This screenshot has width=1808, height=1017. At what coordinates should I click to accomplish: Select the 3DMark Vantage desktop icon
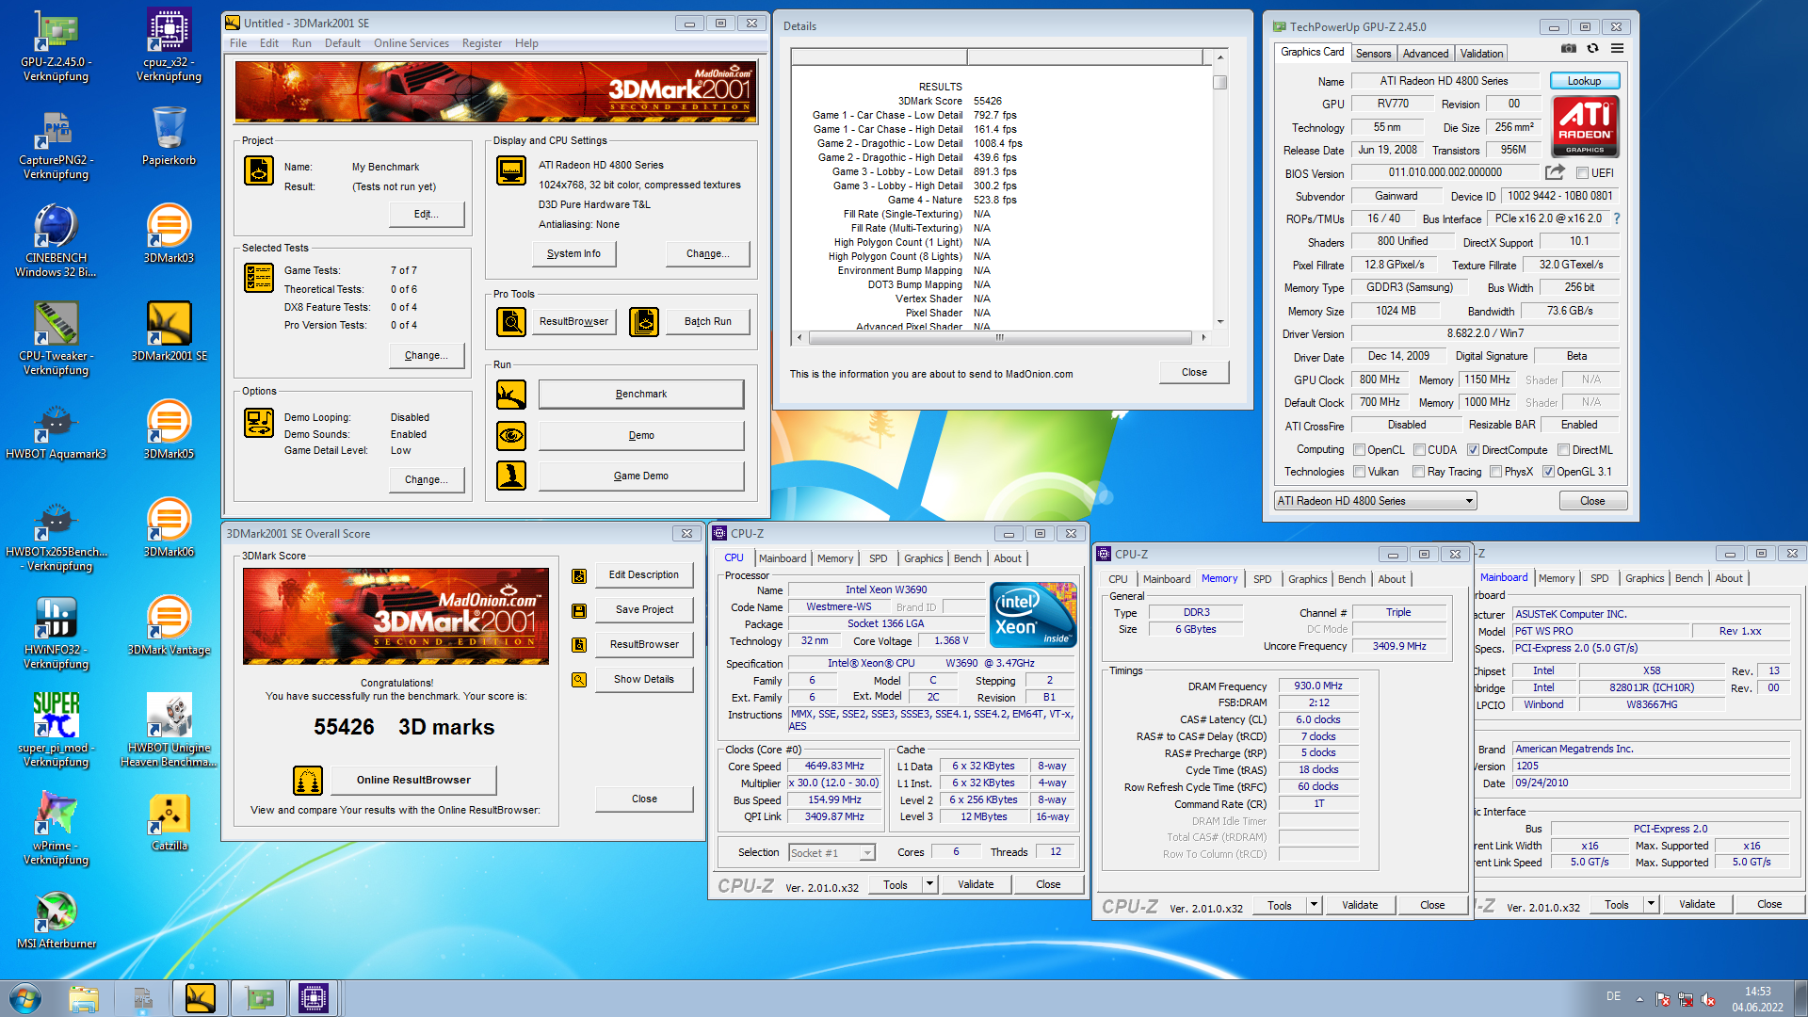[x=169, y=625]
